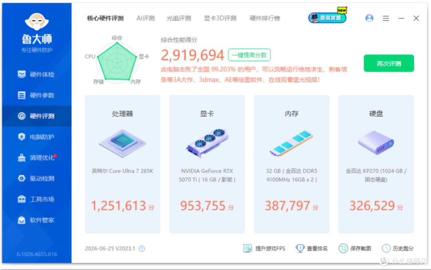The height and width of the screenshot is (270, 431).
Task: Click the 提升游戏FPS link text
Action: point(270,248)
